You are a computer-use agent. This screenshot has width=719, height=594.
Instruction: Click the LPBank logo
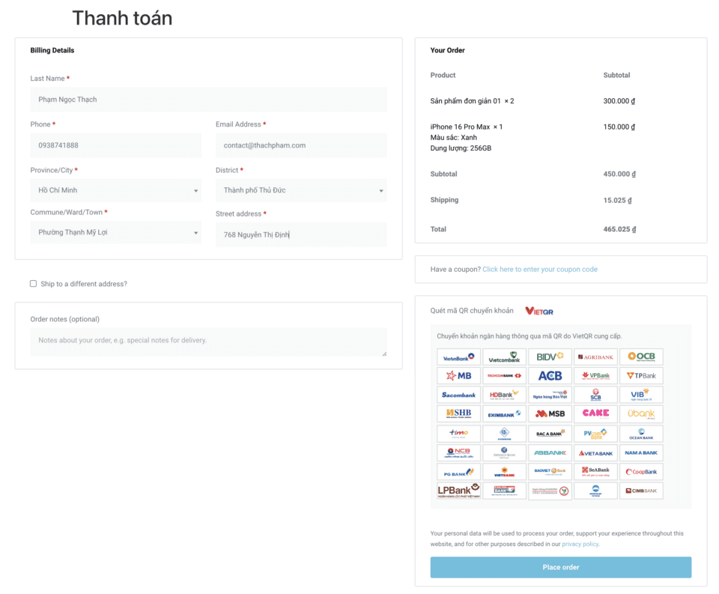pyautogui.click(x=458, y=491)
